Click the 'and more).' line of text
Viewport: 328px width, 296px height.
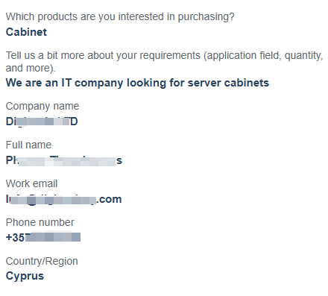pos(31,68)
